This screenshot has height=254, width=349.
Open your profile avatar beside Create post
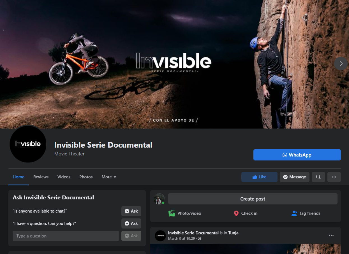click(159, 199)
